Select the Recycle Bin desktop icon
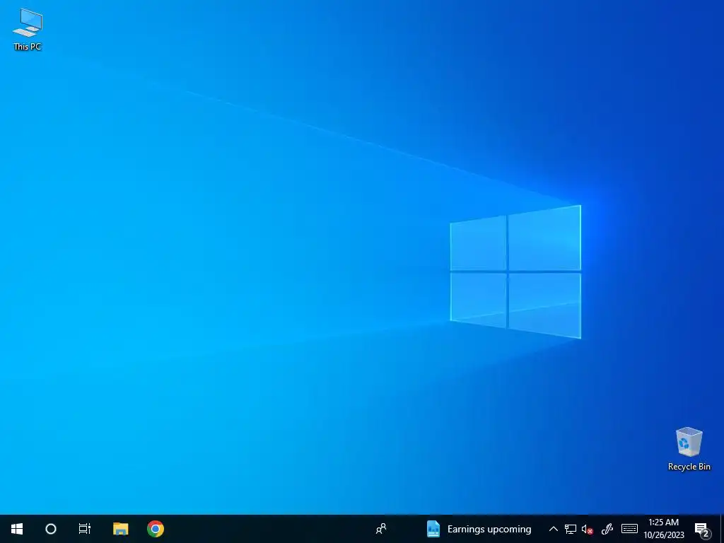724x543 pixels. click(x=689, y=449)
